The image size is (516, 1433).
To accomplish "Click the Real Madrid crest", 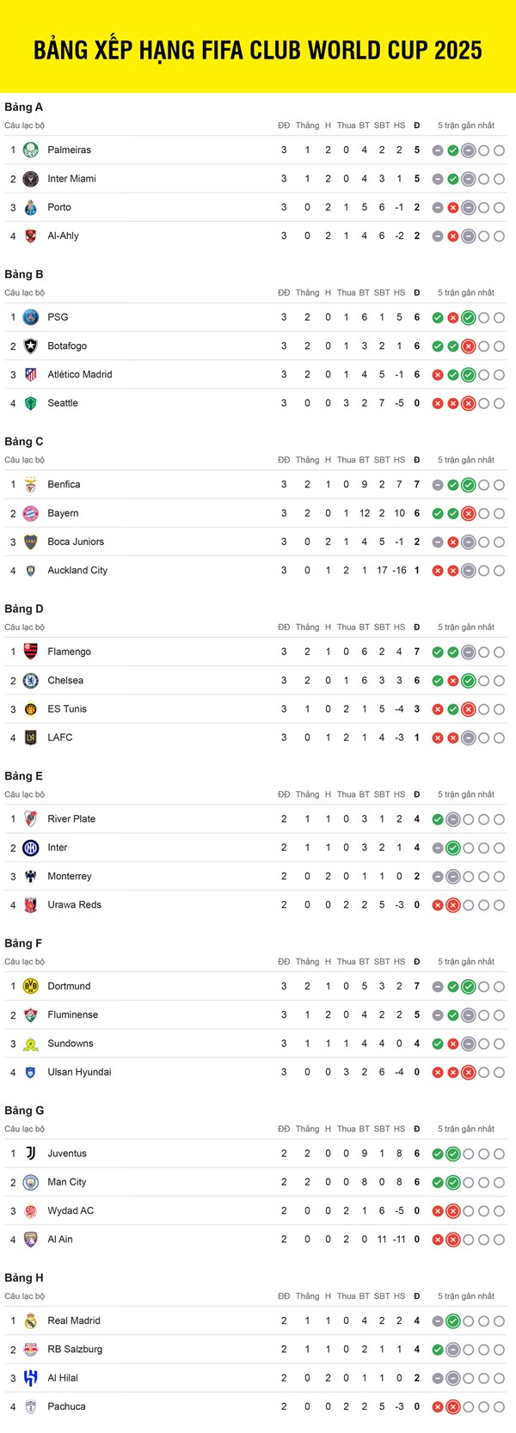I will [x=30, y=1320].
